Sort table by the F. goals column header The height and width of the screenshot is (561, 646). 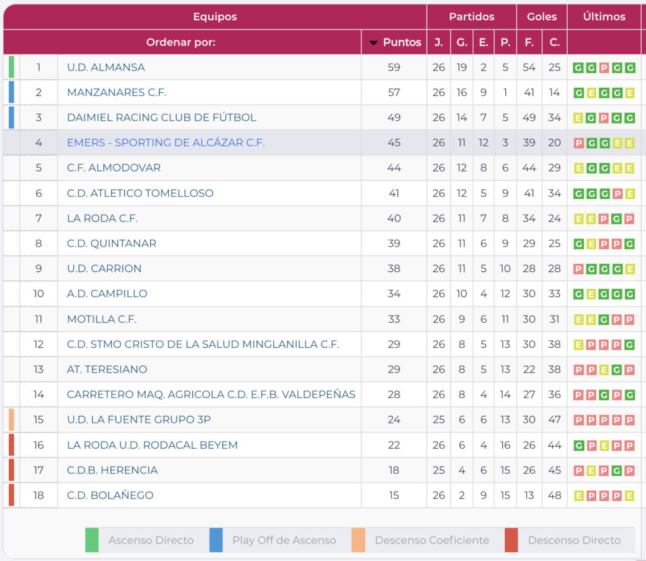tap(529, 42)
